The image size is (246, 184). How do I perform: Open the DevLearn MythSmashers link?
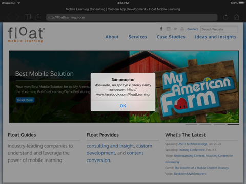(x=190, y=174)
